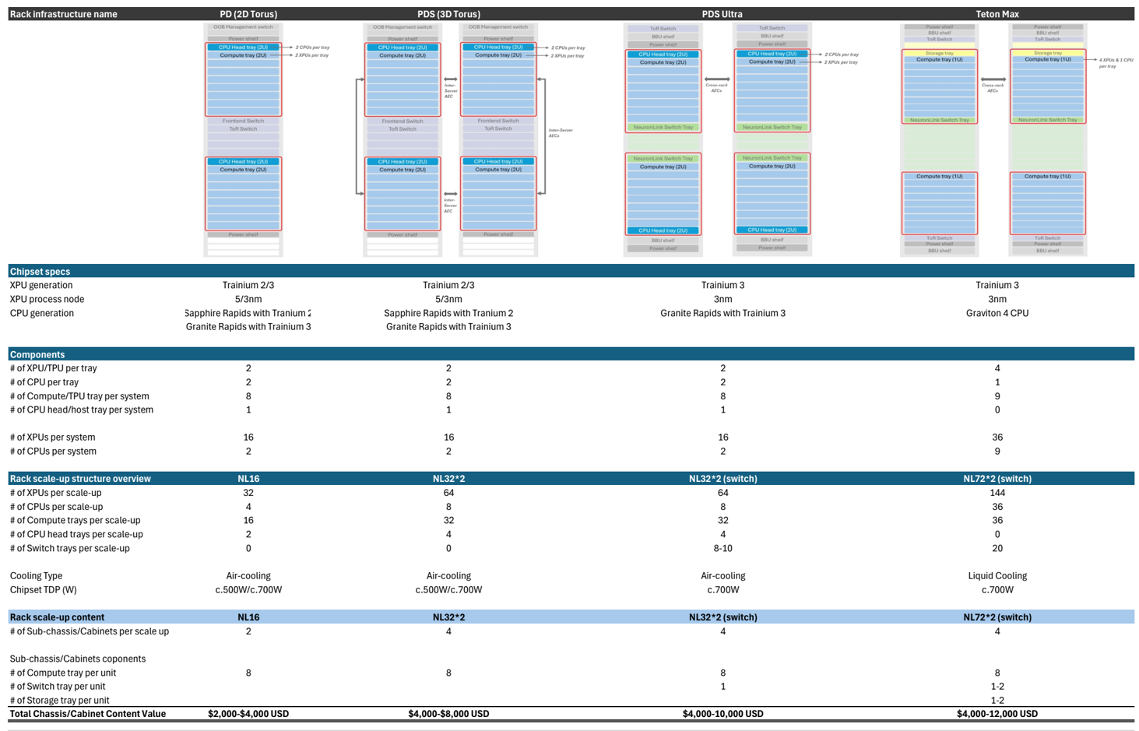Image resolution: width=1139 pixels, height=731 pixels.
Task: Click the "Total Chassis/Cabinet Content Value" label
Action: pyautogui.click(x=88, y=714)
